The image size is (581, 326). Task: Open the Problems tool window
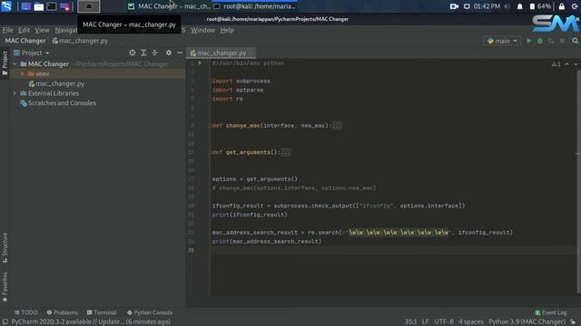pos(63,312)
